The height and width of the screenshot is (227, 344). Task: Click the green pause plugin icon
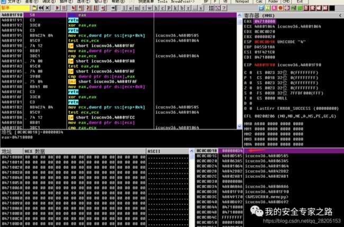[x=267, y=8]
